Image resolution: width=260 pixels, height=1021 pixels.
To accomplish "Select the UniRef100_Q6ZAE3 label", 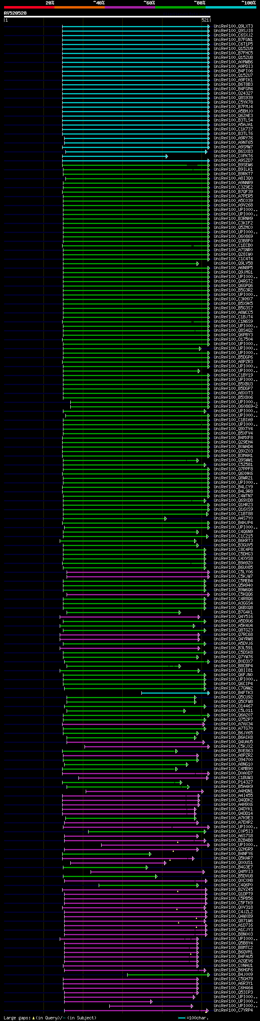I will pos(233,116).
